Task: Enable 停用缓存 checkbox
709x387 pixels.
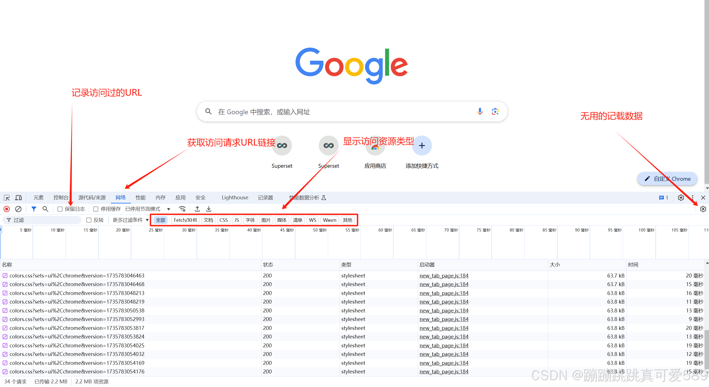Action: [x=96, y=209]
